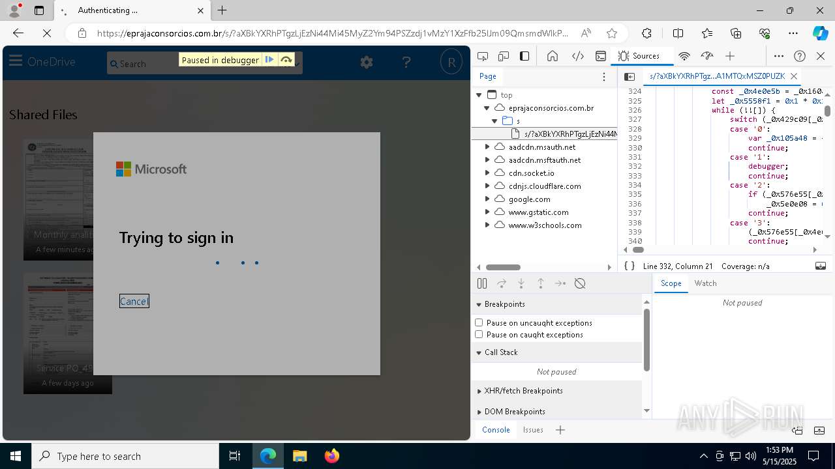Switch to the Watch tab
This screenshot has width=835, height=469.
pyautogui.click(x=705, y=283)
